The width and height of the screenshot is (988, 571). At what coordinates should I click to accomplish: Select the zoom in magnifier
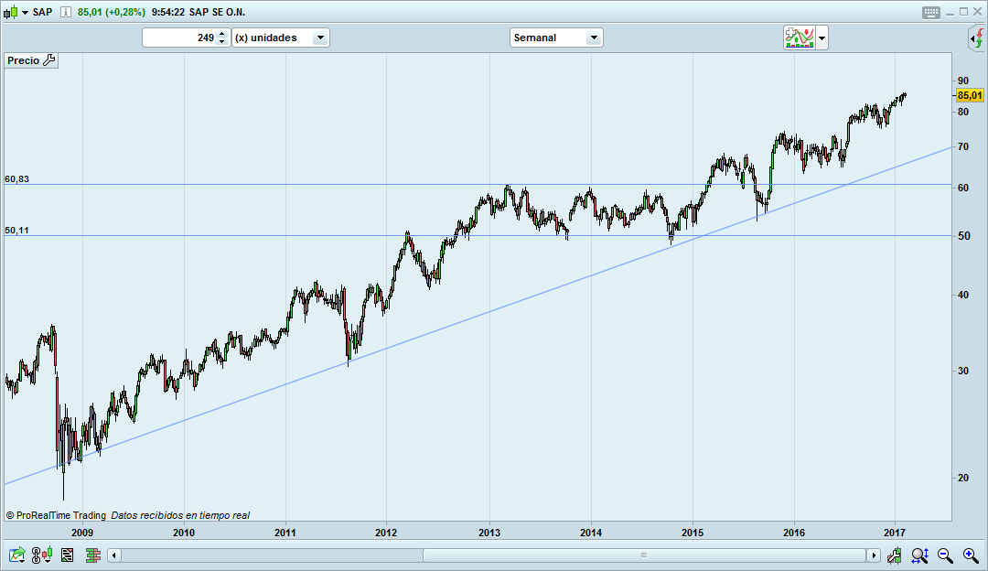[x=969, y=555]
